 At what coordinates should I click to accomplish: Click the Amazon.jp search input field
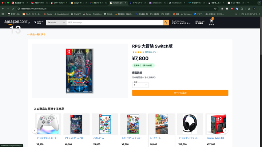[x=115, y=23]
